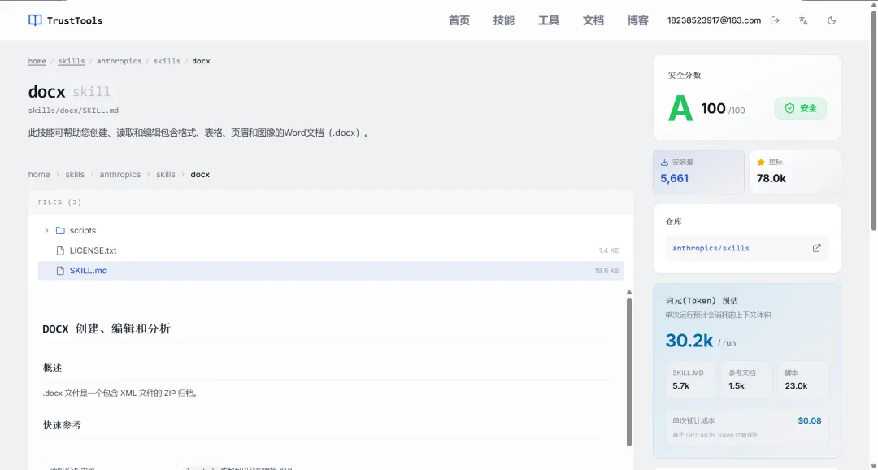Click the SKILL.md file icon

click(60, 271)
